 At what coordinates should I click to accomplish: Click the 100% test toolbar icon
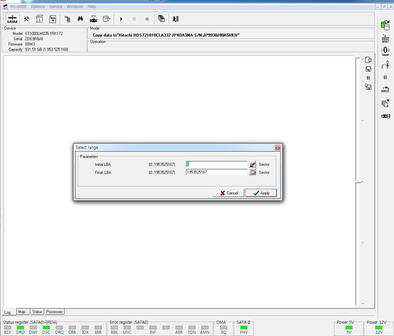pyautogui.click(x=53, y=19)
